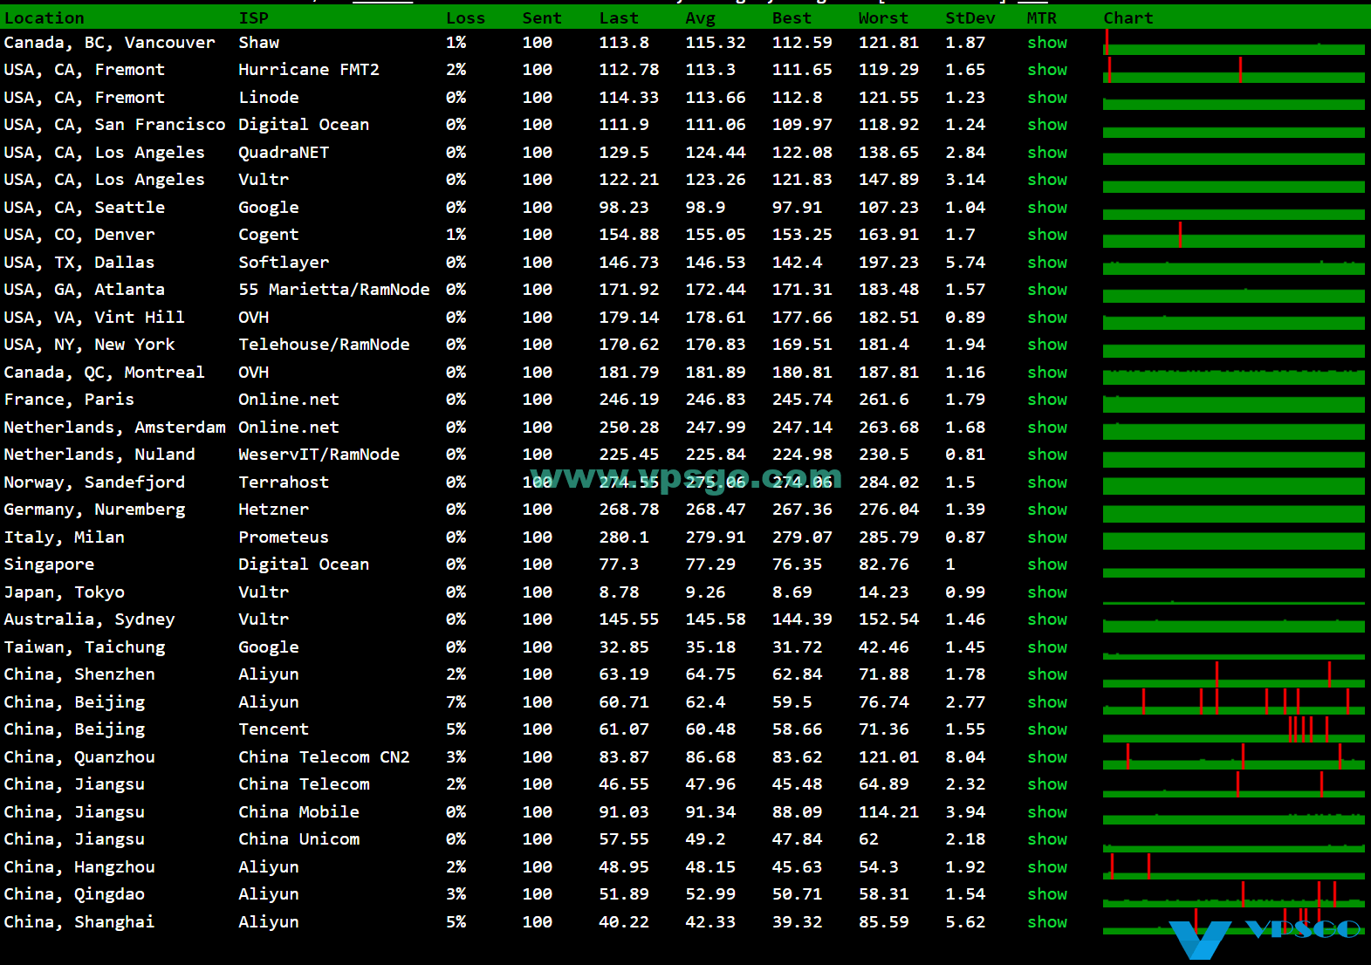Screen dimensions: 1371x965
Task: Click the MTR column header
Action: pos(1041,18)
